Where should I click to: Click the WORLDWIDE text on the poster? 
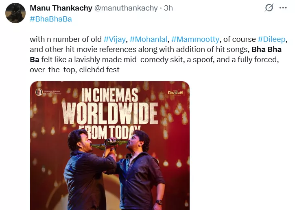click(x=109, y=110)
